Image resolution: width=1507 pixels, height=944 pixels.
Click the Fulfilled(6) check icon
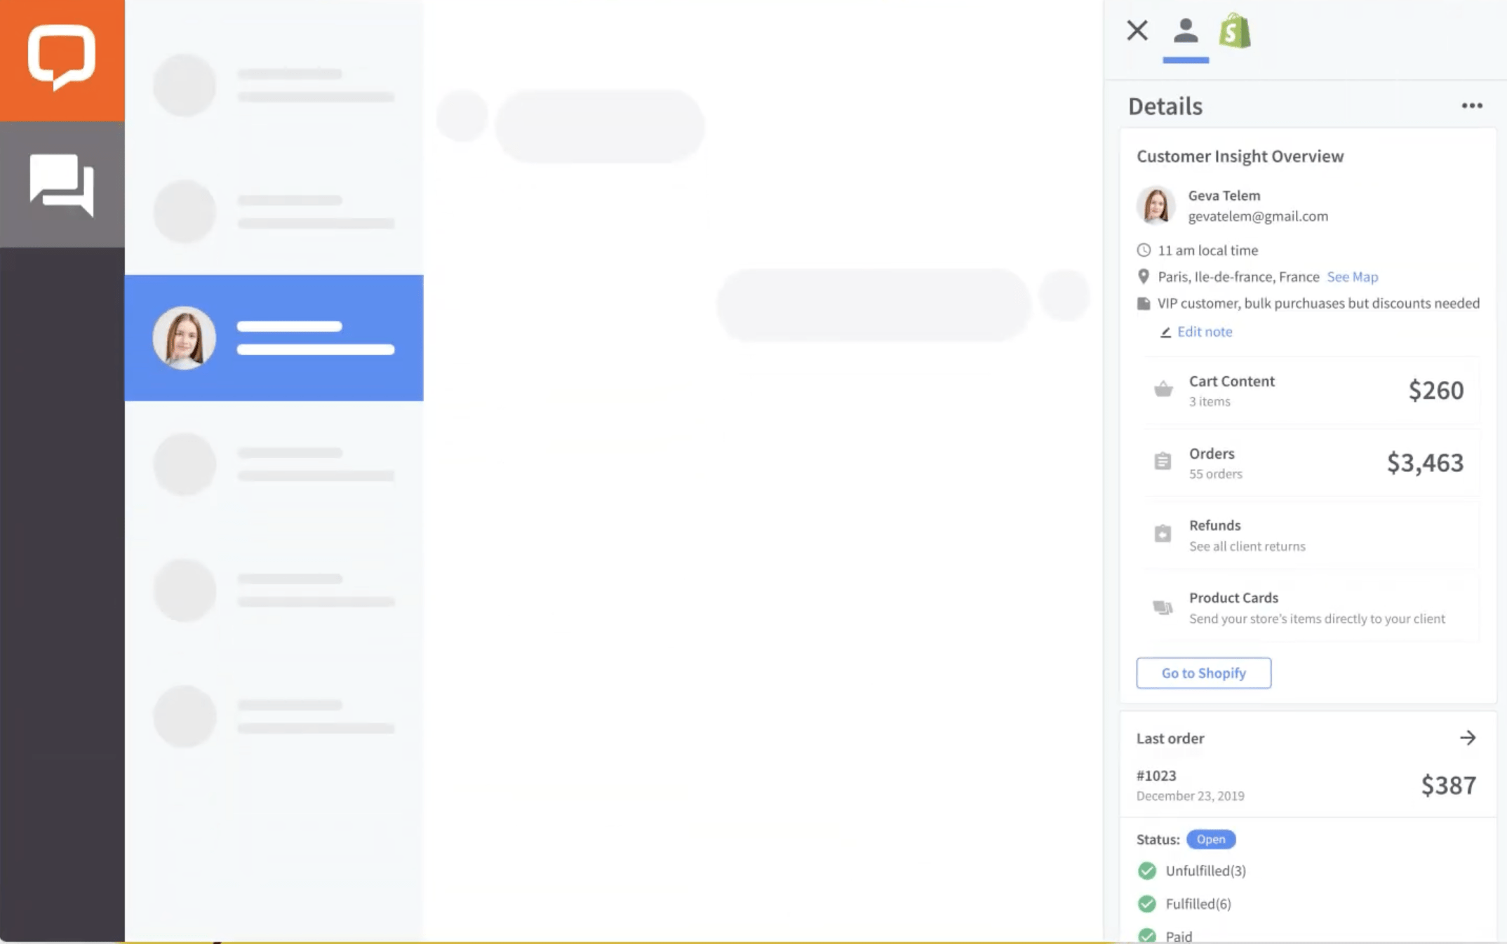pyautogui.click(x=1147, y=903)
